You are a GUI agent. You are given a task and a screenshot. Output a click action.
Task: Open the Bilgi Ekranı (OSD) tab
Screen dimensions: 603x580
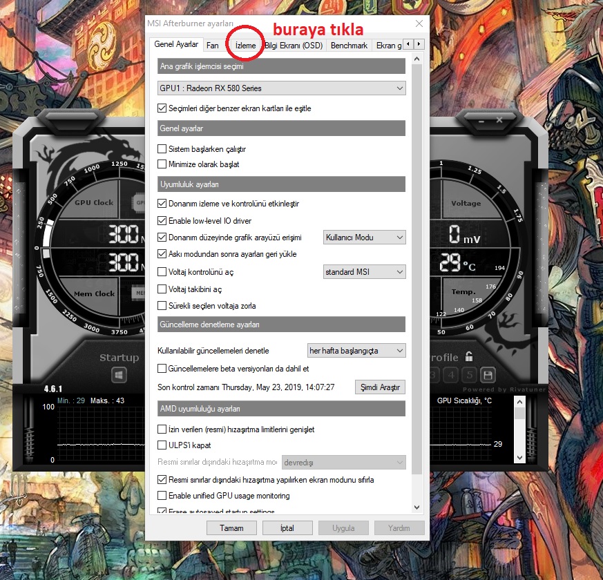(x=294, y=46)
